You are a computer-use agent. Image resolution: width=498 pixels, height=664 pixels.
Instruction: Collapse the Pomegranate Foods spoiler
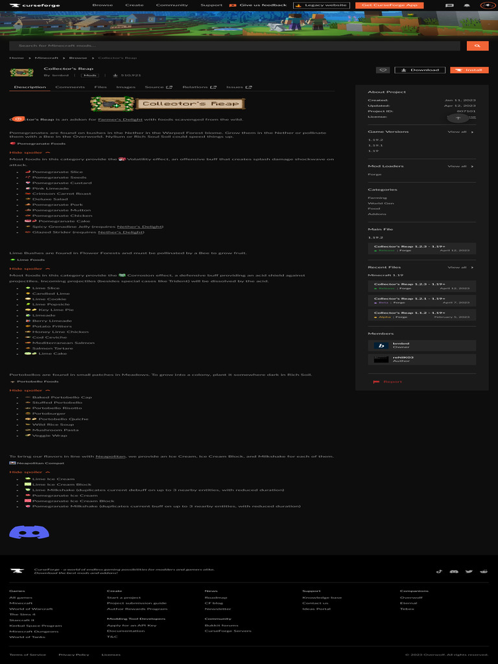30,152
